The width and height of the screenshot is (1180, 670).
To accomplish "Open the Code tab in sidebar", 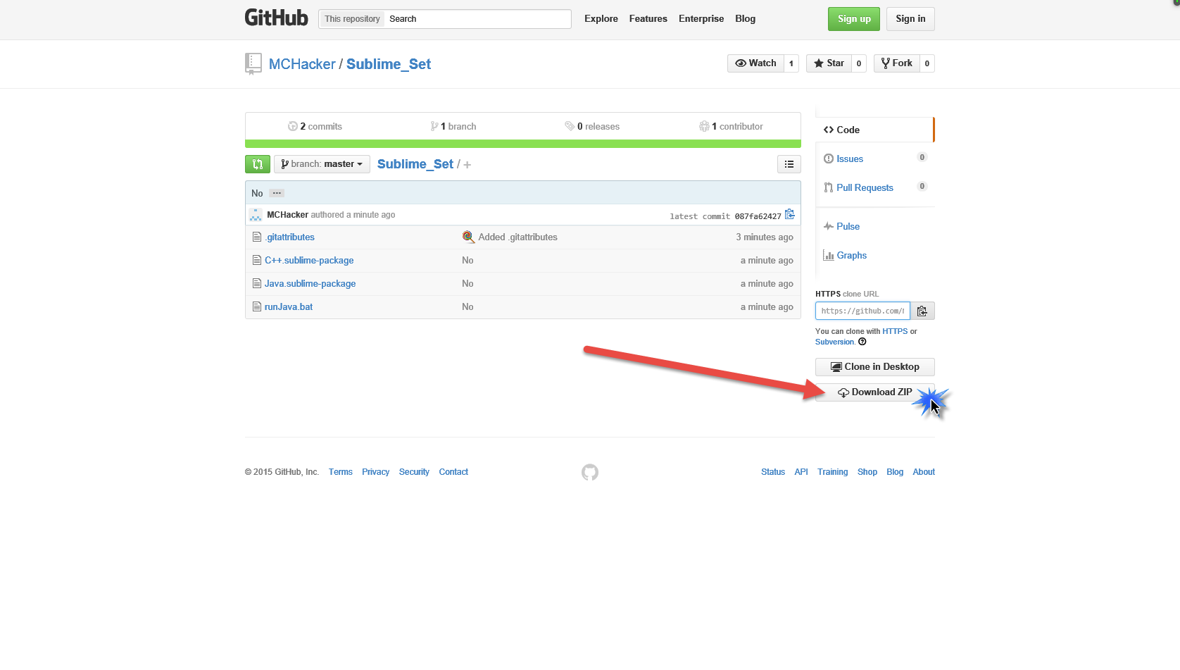I will click(x=874, y=130).
